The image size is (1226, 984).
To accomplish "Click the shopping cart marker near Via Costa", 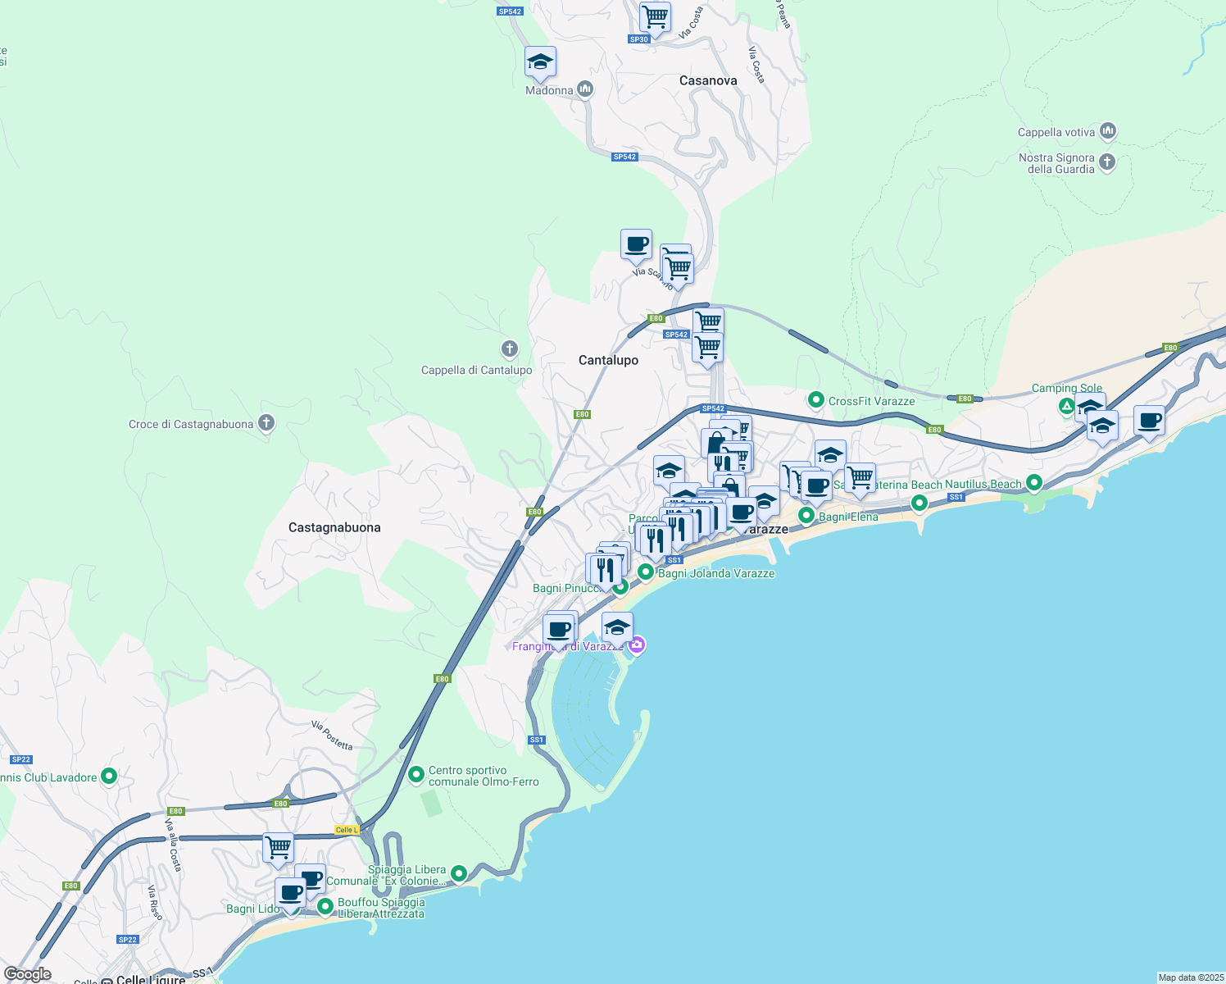I will click(x=655, y=16).
